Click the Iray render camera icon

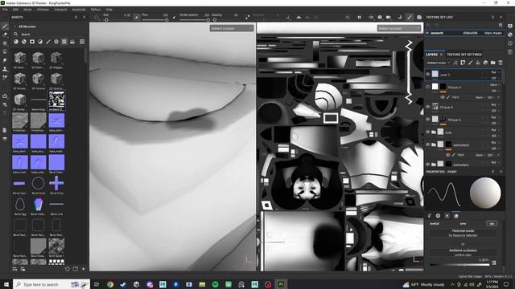(419, 17)
